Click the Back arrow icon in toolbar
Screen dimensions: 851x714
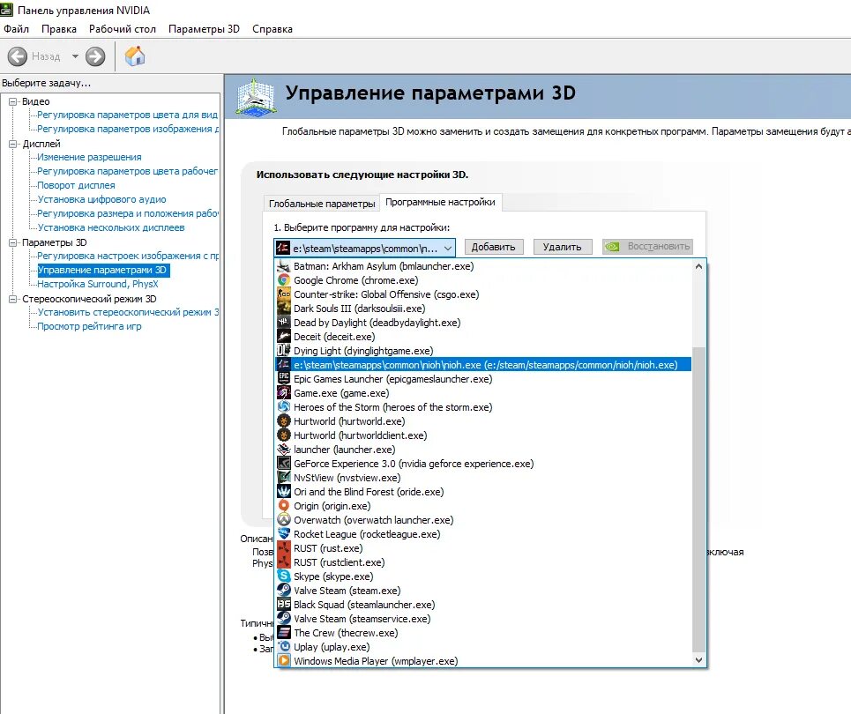coord(18,56)
